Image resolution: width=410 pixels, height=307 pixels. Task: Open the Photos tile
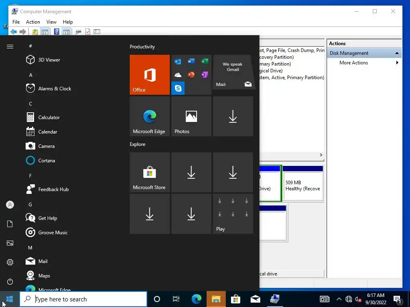[x=191, y=116]
